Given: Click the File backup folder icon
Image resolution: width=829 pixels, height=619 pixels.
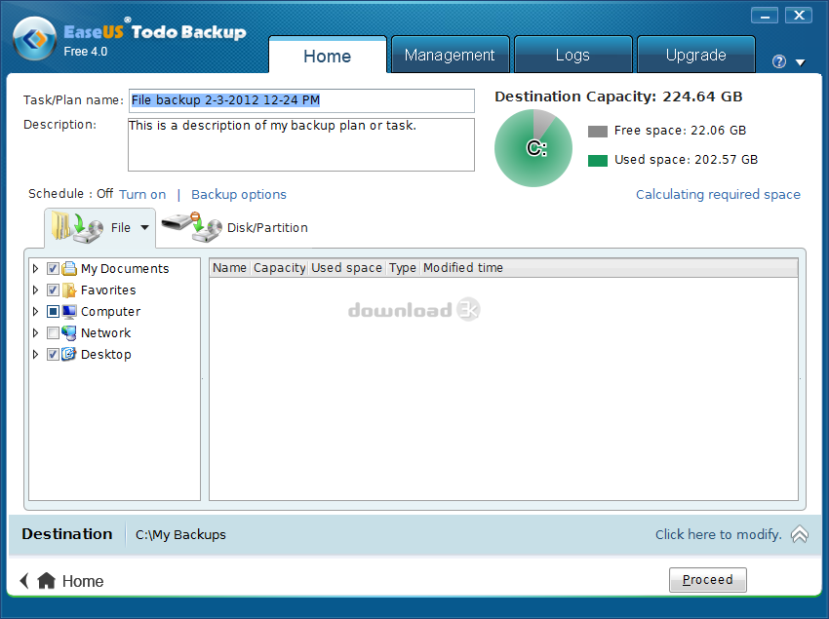Looking at the screenshot, I should coord(75,226).
